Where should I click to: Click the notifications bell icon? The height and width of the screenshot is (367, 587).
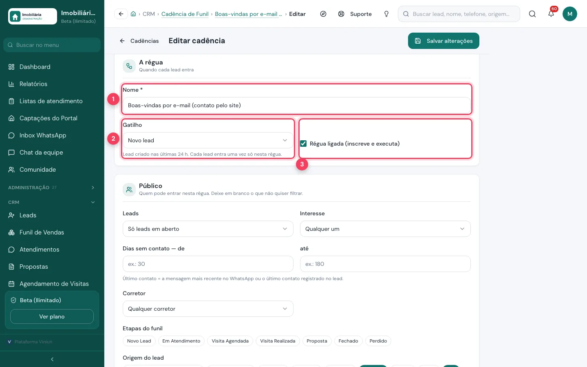[551, 14]
